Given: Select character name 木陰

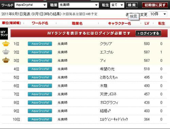Looking at the screenshot, I should [x=103, y=86].
